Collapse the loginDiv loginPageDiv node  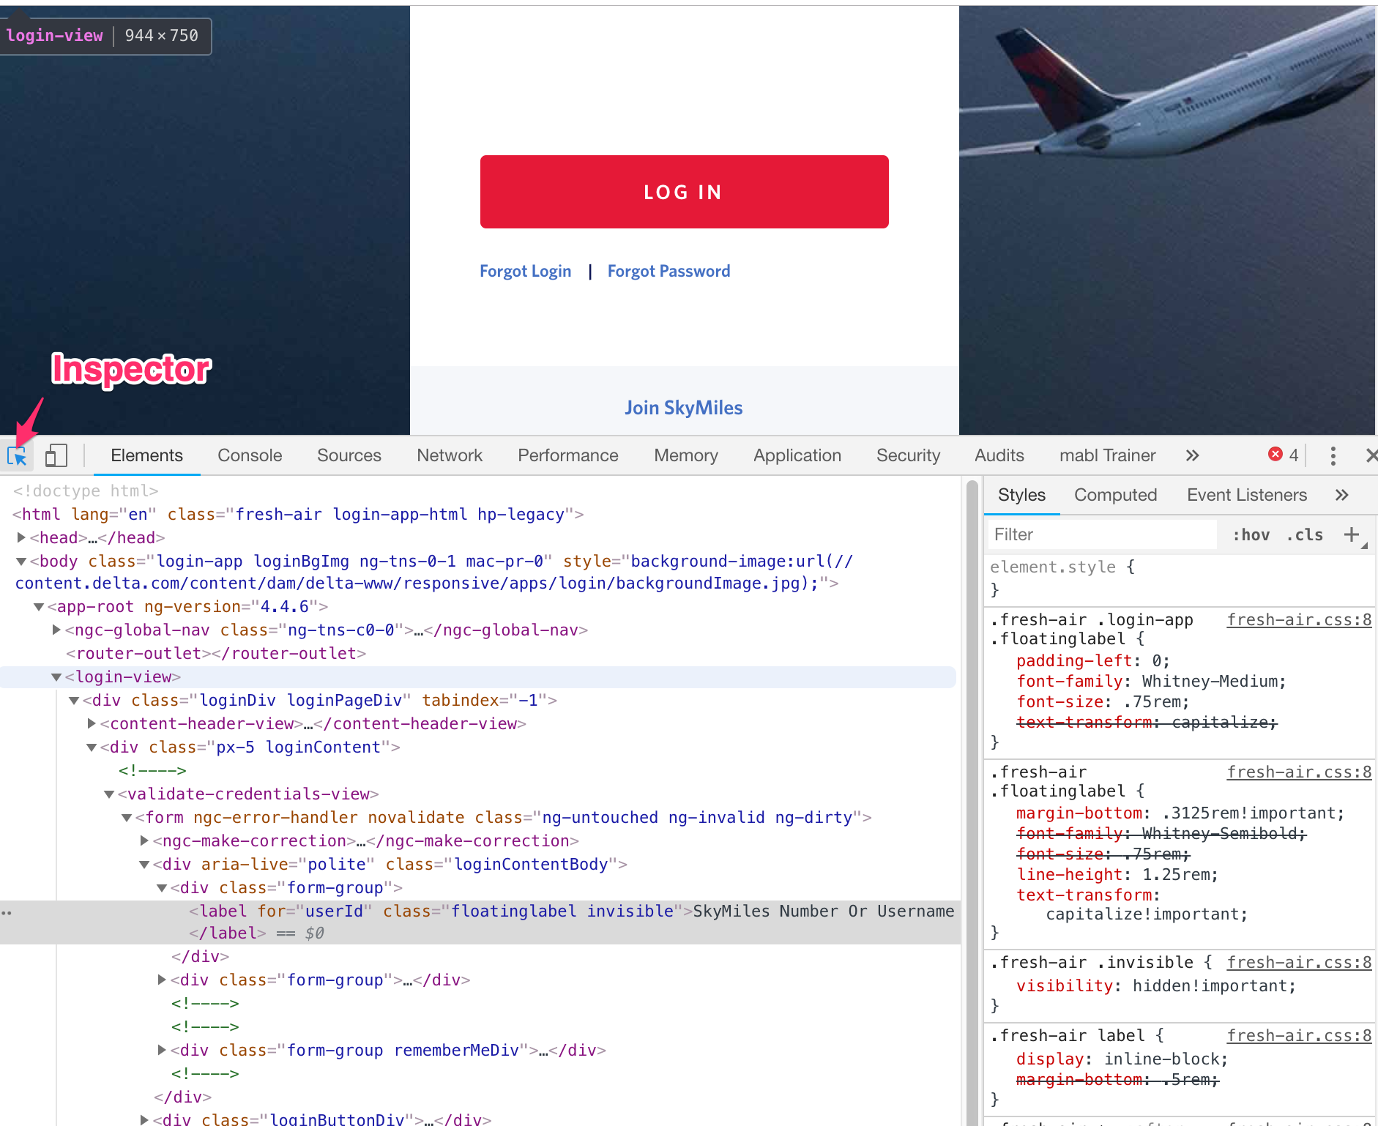74,701
